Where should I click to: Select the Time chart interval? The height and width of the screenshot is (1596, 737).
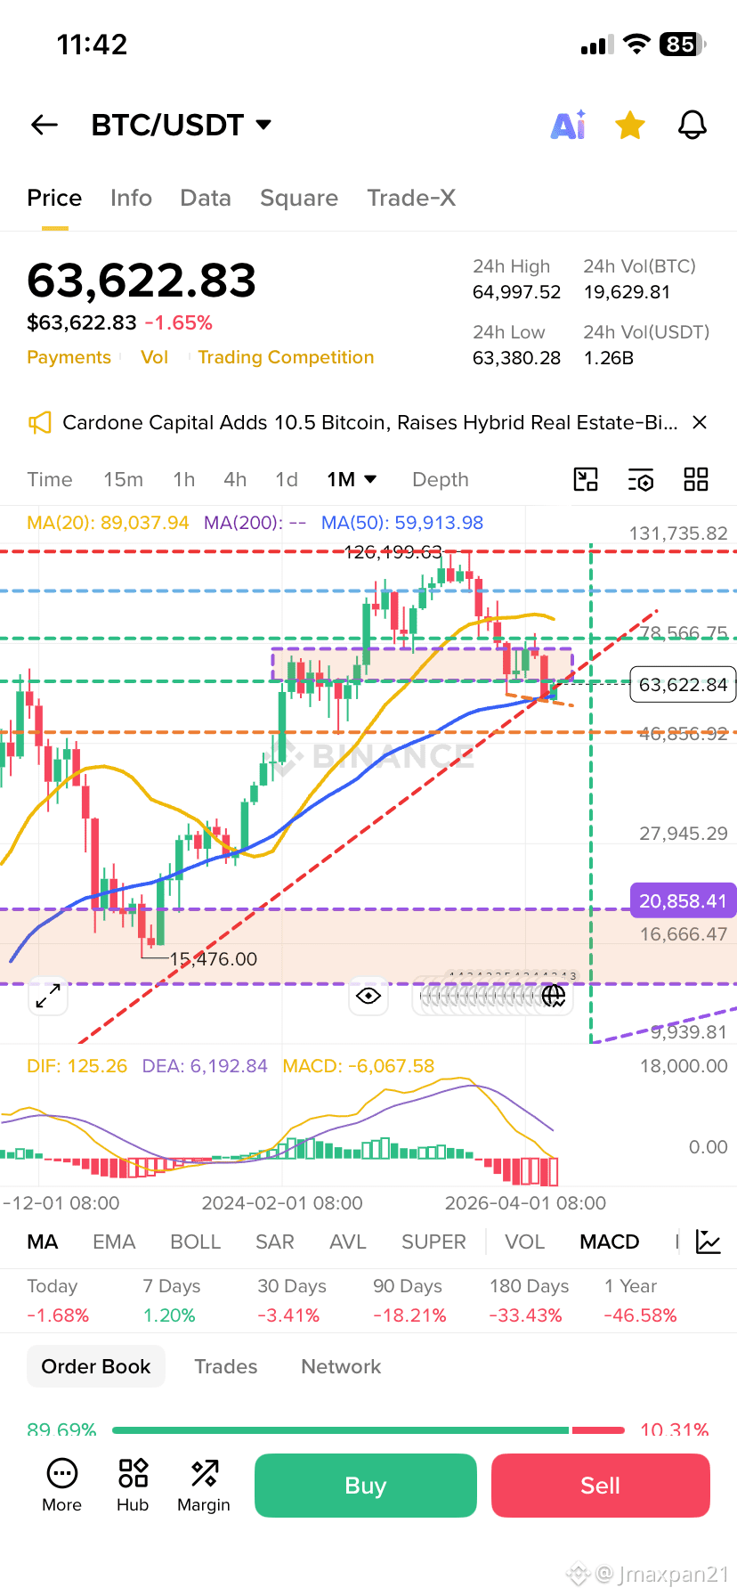coord(50,479)
